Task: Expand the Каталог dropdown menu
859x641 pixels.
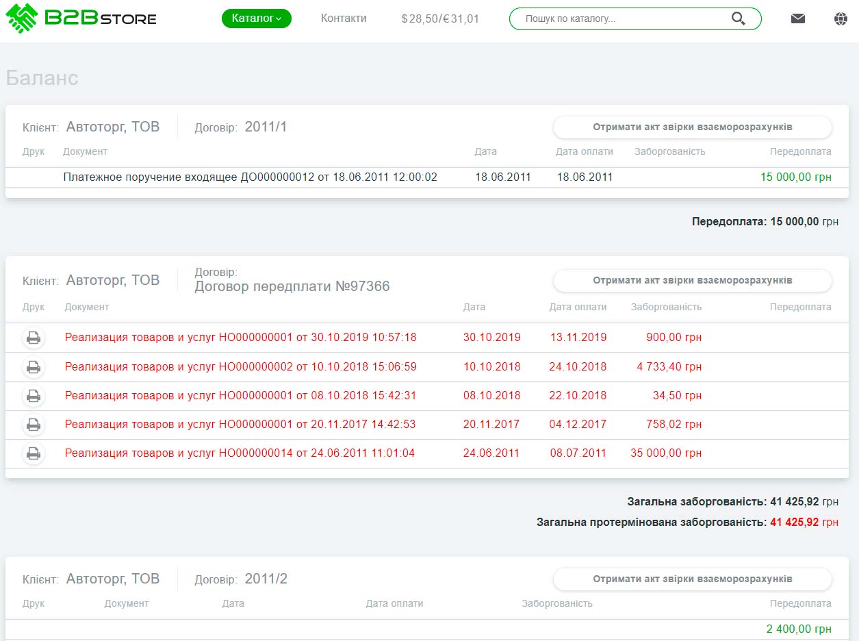Action: 256,18
